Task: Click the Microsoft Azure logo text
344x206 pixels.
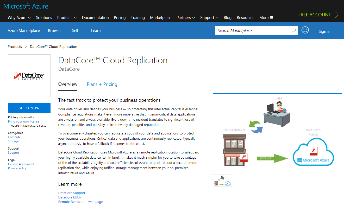Action: [x=26, y=6]
